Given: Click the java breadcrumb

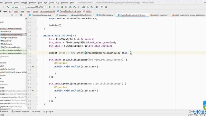Looking at the screenshot, I should pyautogui.click(x=22, y=11).
